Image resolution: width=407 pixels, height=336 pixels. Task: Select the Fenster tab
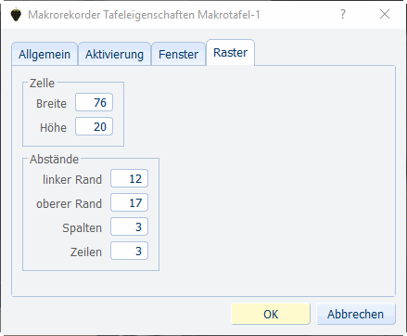(x=178, y=54)
